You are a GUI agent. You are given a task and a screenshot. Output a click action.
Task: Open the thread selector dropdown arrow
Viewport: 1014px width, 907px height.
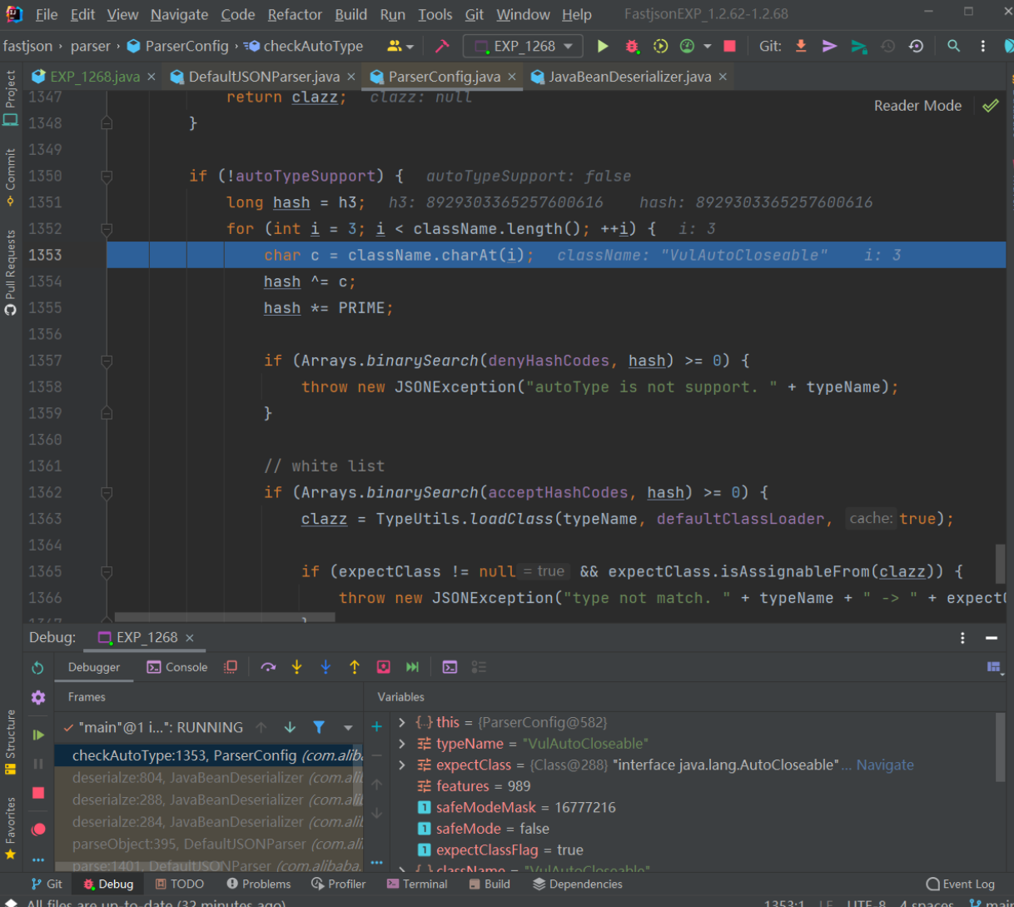tap(348, 728)
